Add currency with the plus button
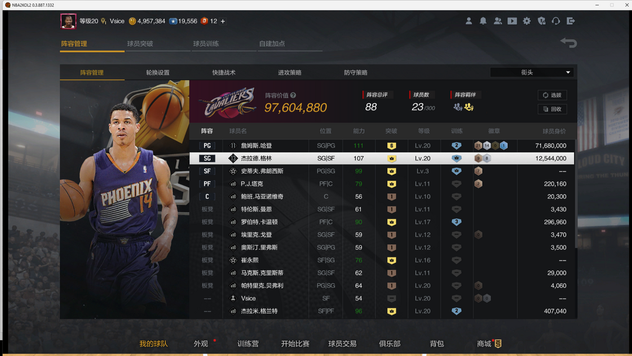Screen dimensions: 632x356 click(x=222, y=21)
